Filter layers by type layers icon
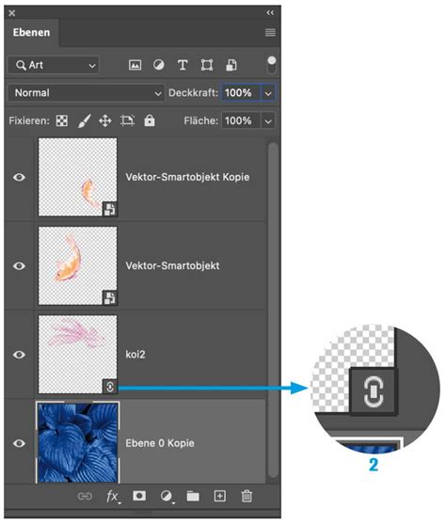Image resolution: width=446 pixels, height=525 pixels. point(183,65)
